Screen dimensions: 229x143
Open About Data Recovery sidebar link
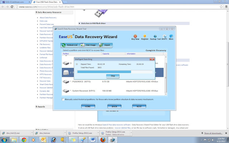[x=48, y=18]
